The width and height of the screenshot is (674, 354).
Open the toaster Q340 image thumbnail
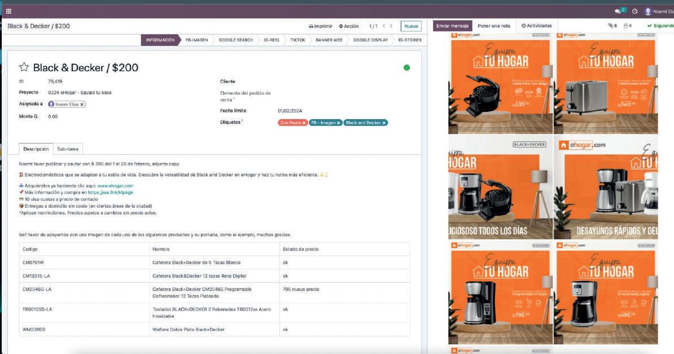coord(606,84)
